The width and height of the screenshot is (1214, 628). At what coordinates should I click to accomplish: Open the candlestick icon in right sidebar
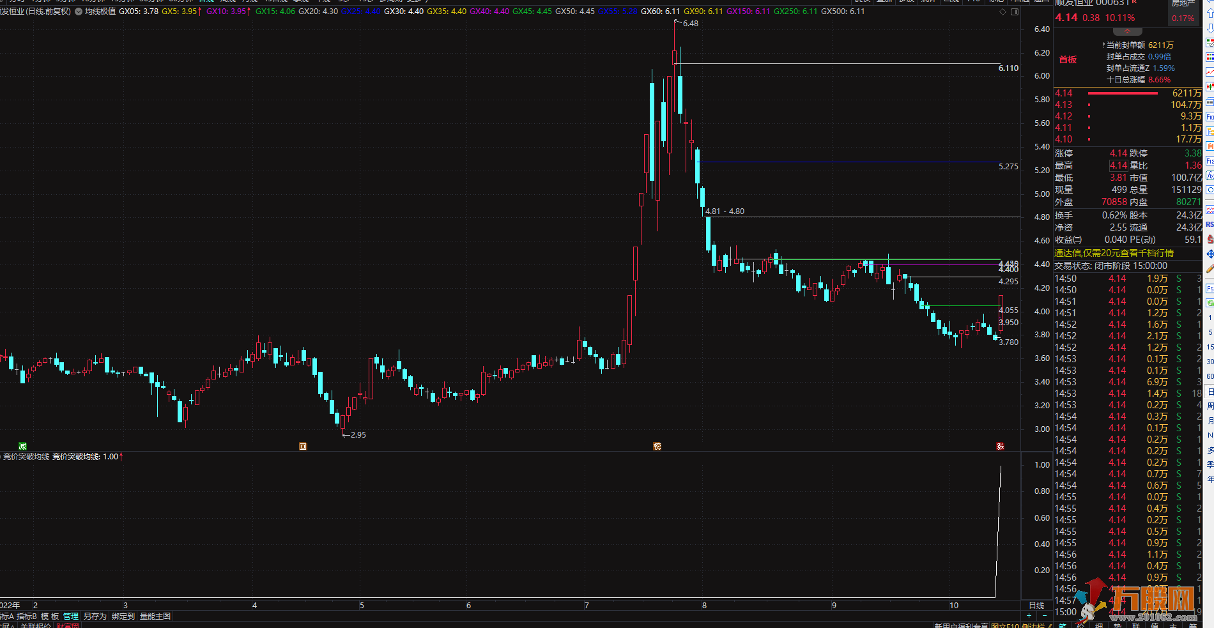point(1210,87)
